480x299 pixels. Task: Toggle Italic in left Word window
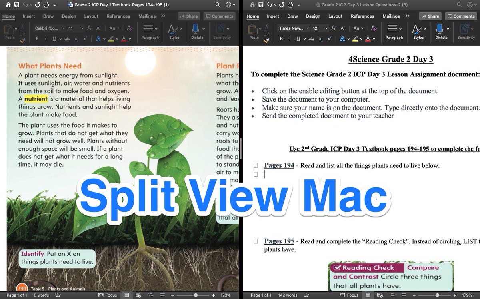pos(45,39)
